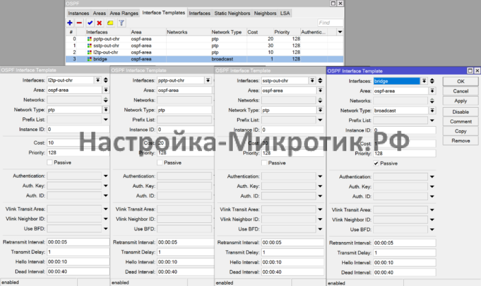Click OK in bridge template window
This screenshot has width=481, height=286.
coord(460,82)
